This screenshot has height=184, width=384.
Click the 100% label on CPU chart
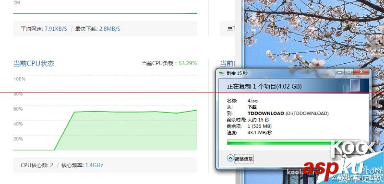[x=19, y=79]
